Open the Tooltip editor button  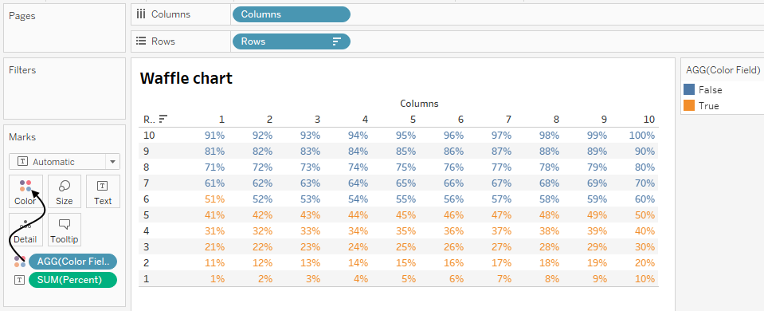coord(65,230)
